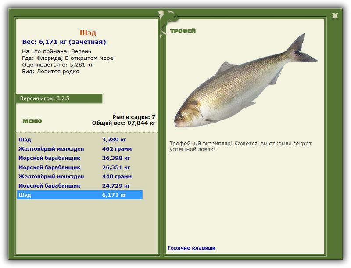Close the trophy window with the X
The width and height of the screenshot is (351, 268).
point(335,16)
